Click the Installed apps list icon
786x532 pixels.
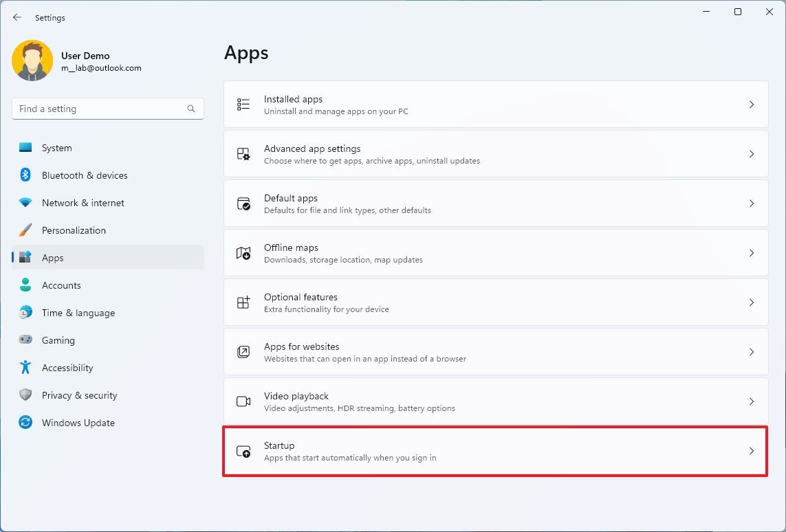click(243, 104)
